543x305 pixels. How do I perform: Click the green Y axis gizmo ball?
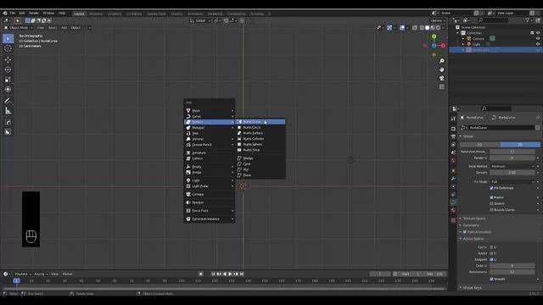pos(434,36)
